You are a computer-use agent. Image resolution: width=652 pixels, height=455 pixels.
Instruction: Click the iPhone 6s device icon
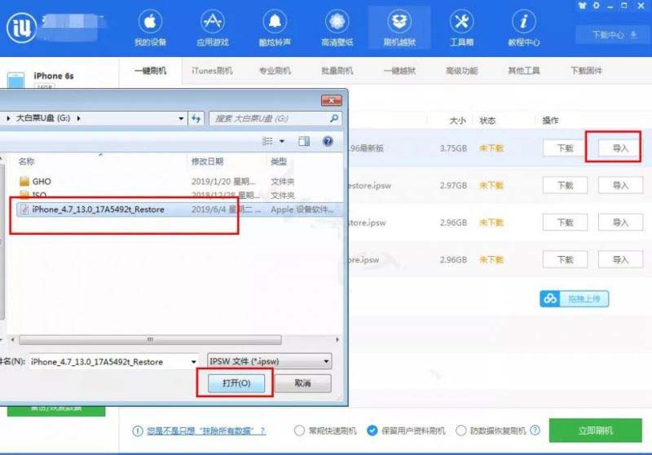(x=15, y=80)
